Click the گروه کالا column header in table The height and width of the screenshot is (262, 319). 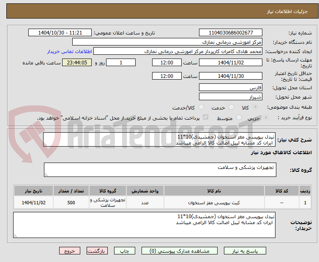click(x=108, y=191)
